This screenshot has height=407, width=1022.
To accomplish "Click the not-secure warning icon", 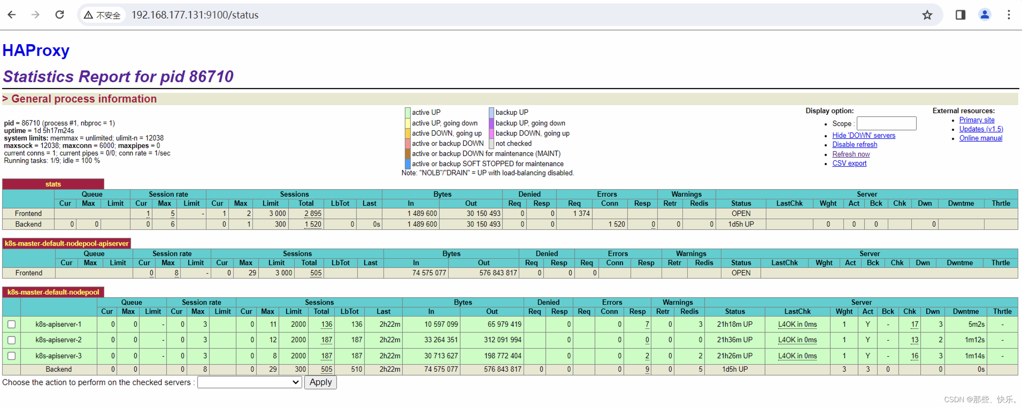I will [x=88, y=15].
